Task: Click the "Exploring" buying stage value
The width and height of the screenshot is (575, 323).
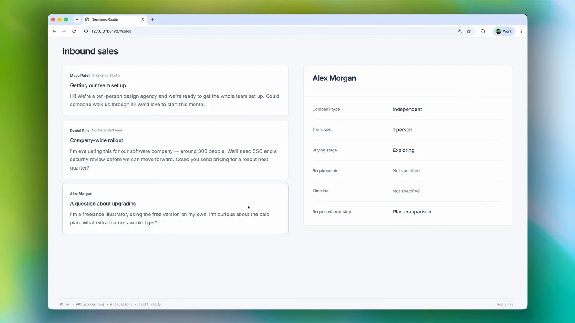Action: coord(403,150)
